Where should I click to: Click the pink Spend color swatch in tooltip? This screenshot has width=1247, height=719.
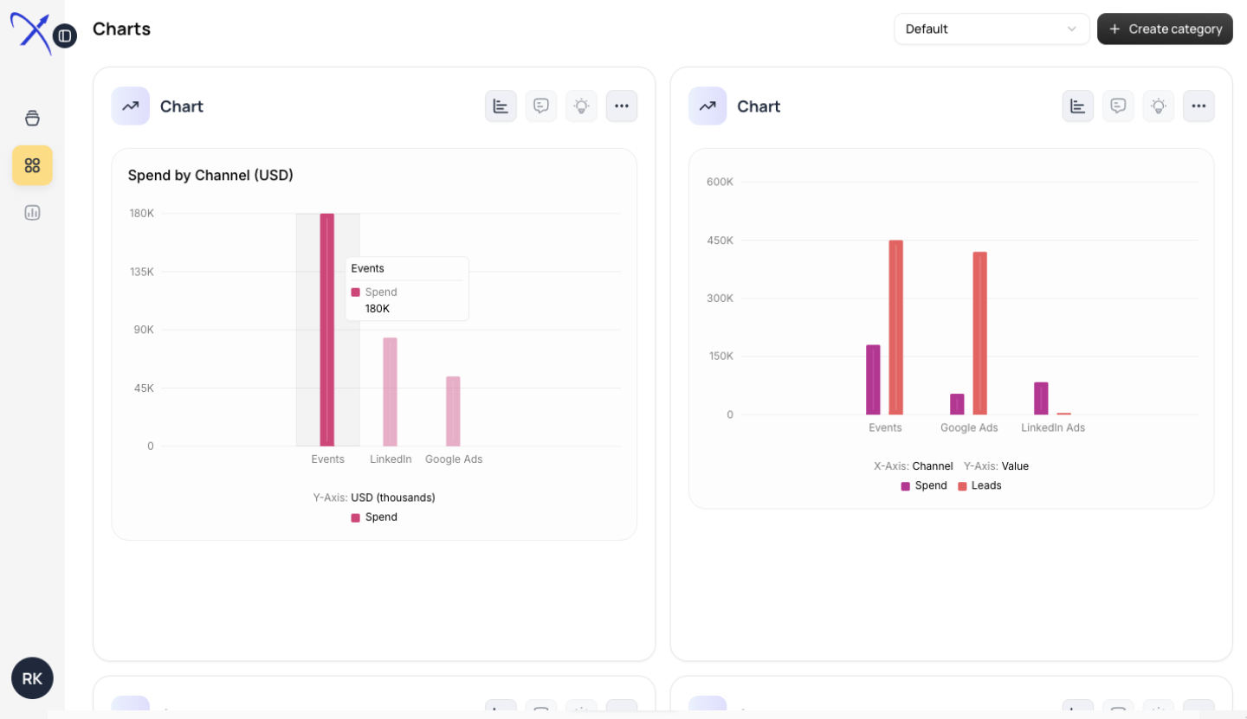tap(355, 292)
